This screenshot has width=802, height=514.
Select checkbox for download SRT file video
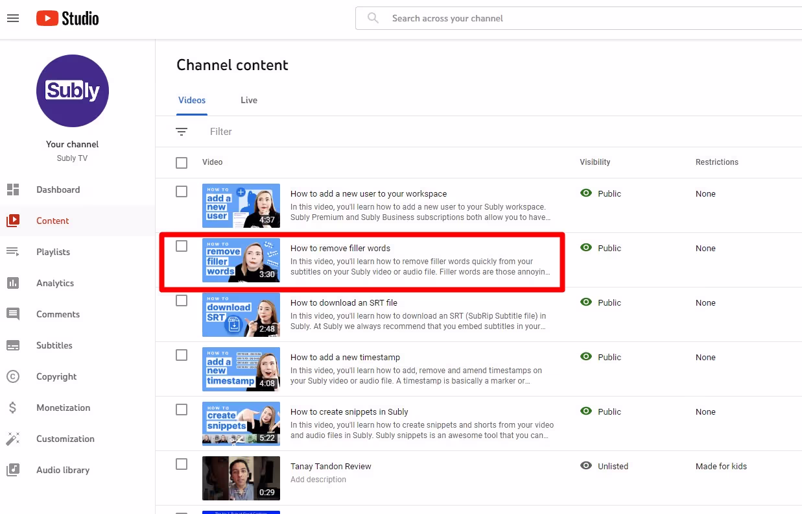[x=182, y=300]
